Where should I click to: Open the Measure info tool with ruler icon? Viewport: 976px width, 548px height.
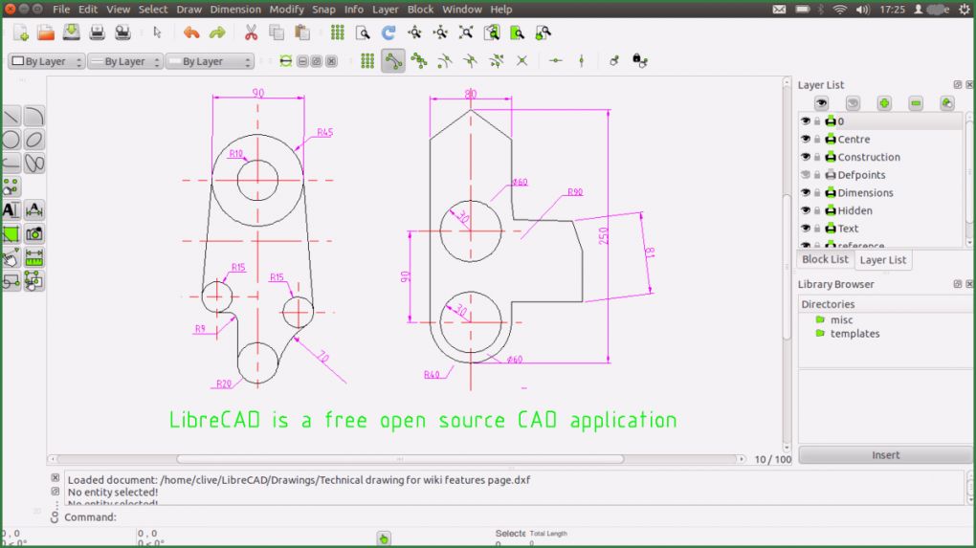coord(34,257)
